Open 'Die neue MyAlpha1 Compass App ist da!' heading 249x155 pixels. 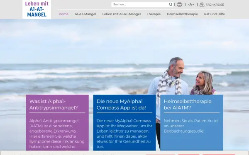point(121,105)
